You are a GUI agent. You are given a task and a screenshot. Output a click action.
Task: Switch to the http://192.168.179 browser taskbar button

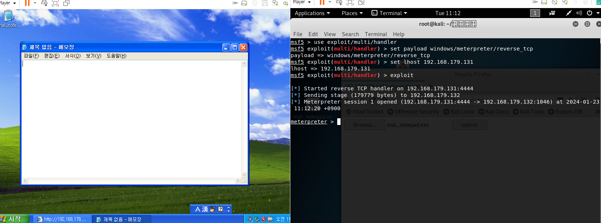tap(63, 219)
